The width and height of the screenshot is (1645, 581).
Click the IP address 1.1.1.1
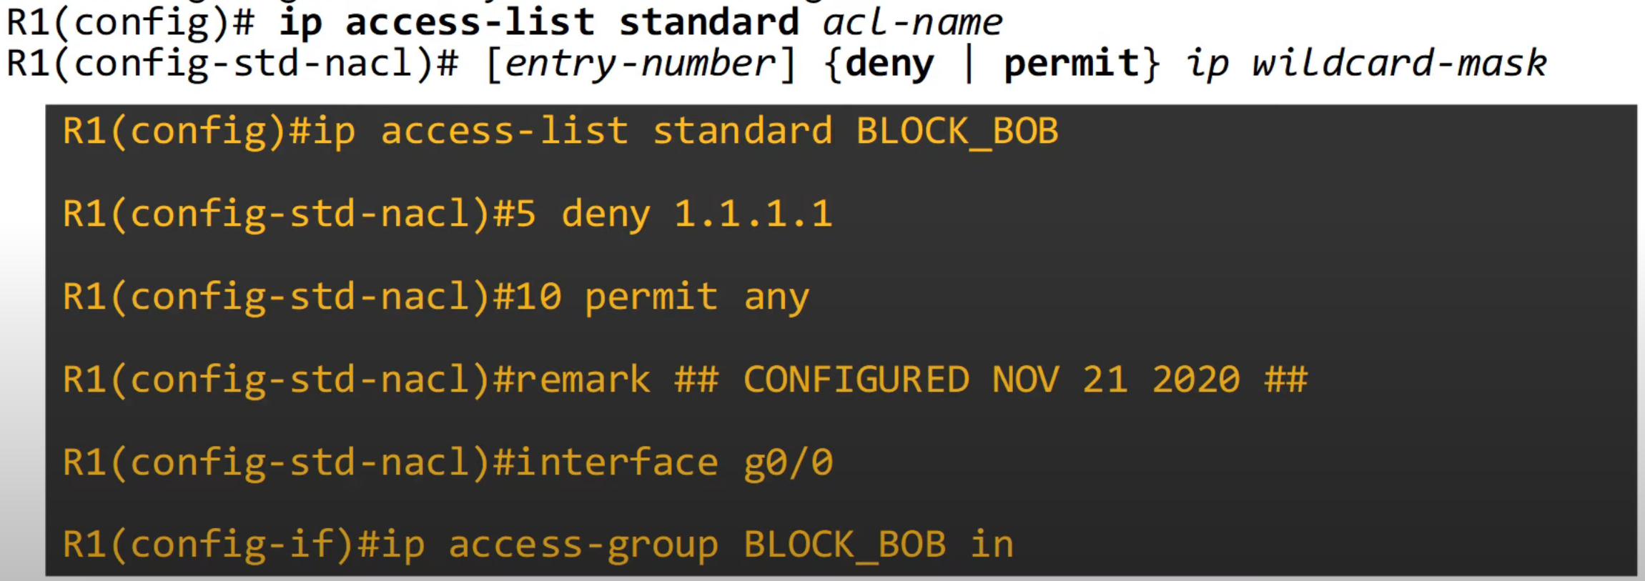(x=754, y=214)
